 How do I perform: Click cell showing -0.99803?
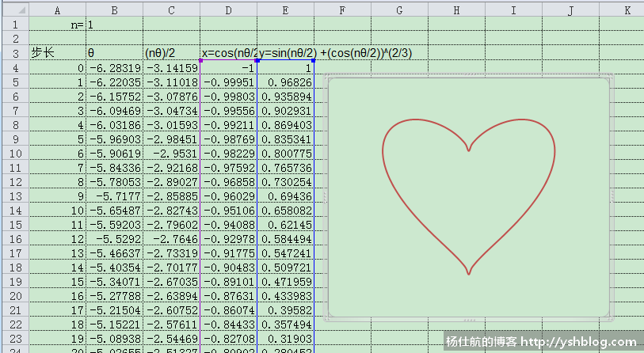[x=229, y=96]
